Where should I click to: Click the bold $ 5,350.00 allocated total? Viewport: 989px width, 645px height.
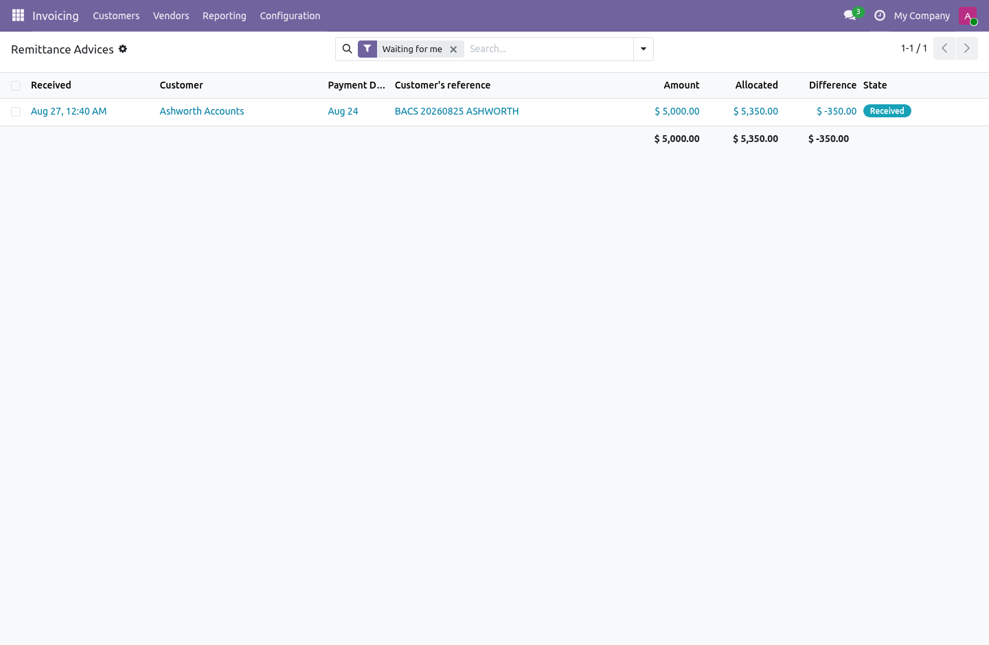tap(755, 139)
